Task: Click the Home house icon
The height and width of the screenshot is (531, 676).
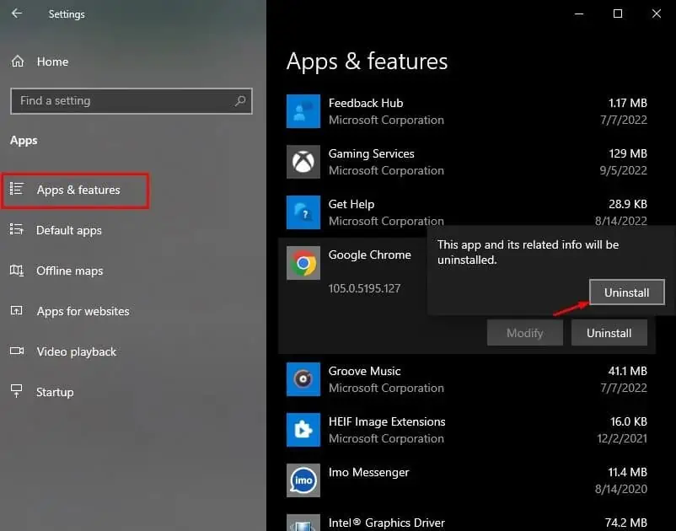Action: point(17,62)
